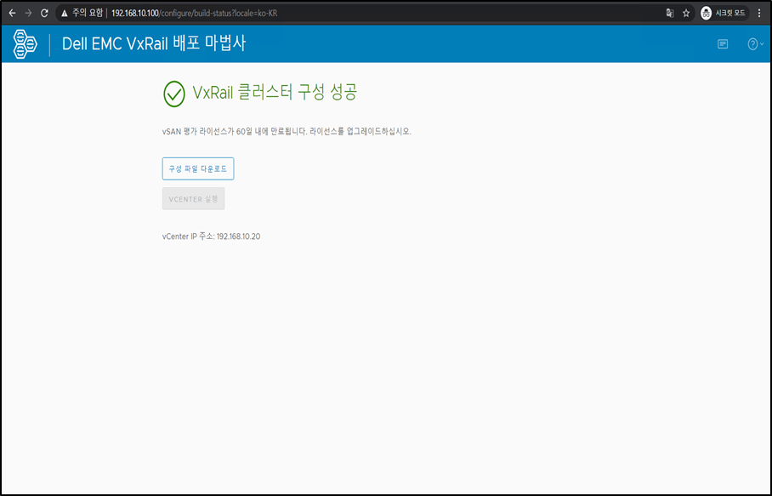Open Chrome three-dot menu
The width and height of the screenshot is (772, 496).
[759, 14]
